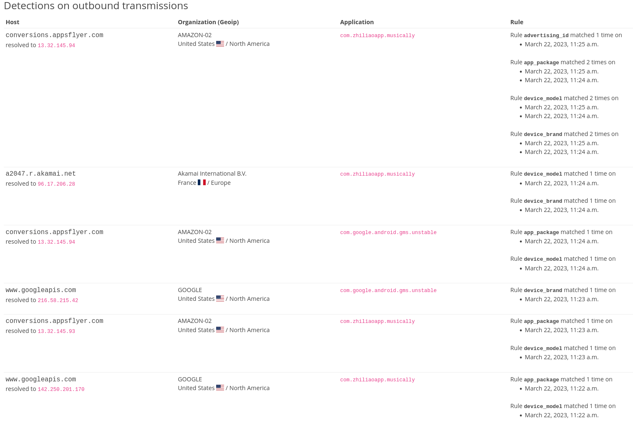
Task: Click the Detections on outbound transmissions heading
Action: point(96,6)
